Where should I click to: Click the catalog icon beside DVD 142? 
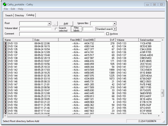6,70
